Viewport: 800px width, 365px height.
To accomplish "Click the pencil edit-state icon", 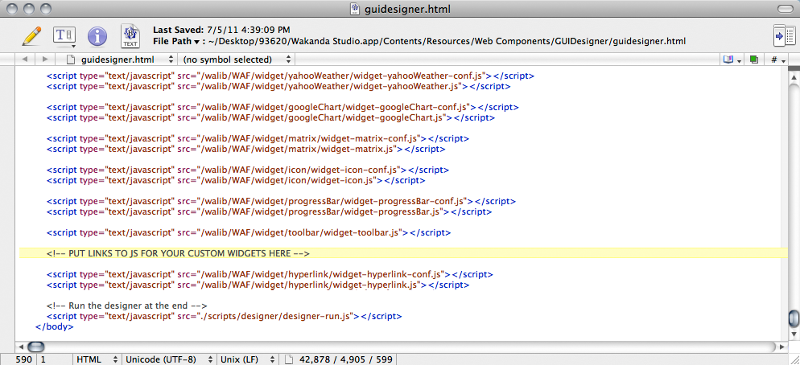I will [x=31, y=36].
